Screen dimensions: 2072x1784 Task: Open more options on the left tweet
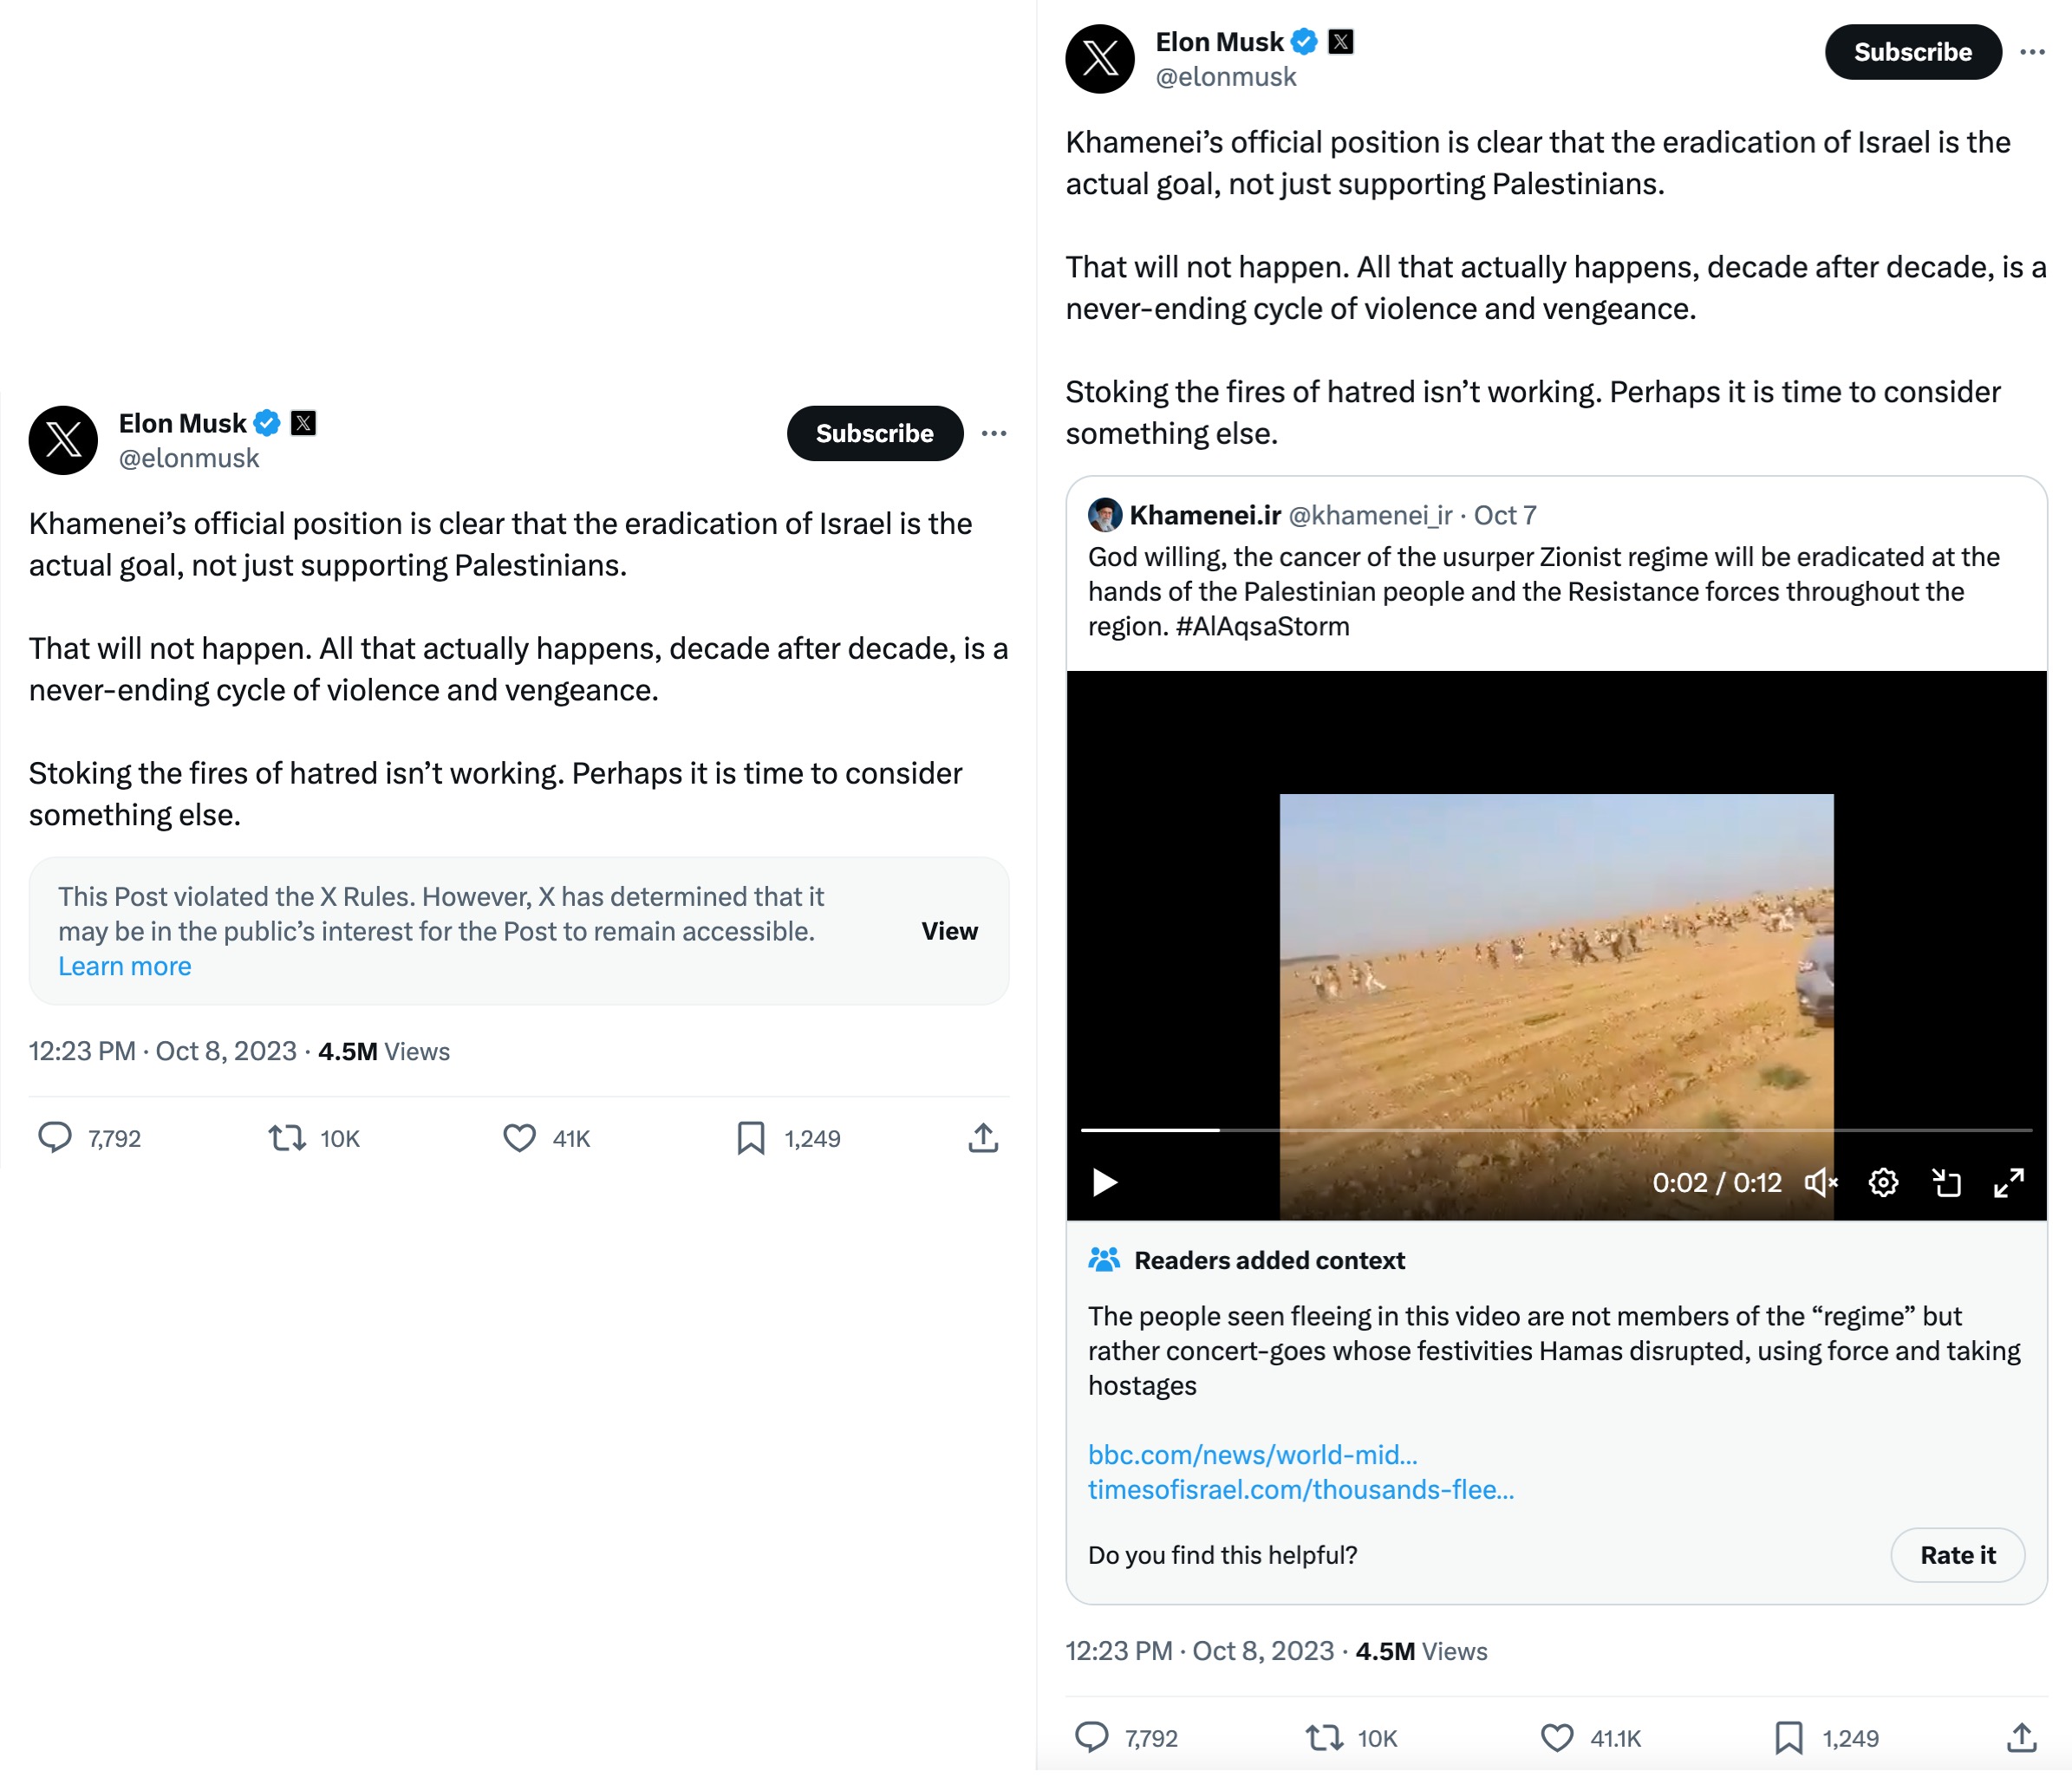994,433
